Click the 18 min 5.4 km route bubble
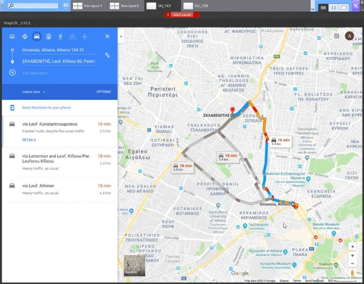 pos(228,157)
